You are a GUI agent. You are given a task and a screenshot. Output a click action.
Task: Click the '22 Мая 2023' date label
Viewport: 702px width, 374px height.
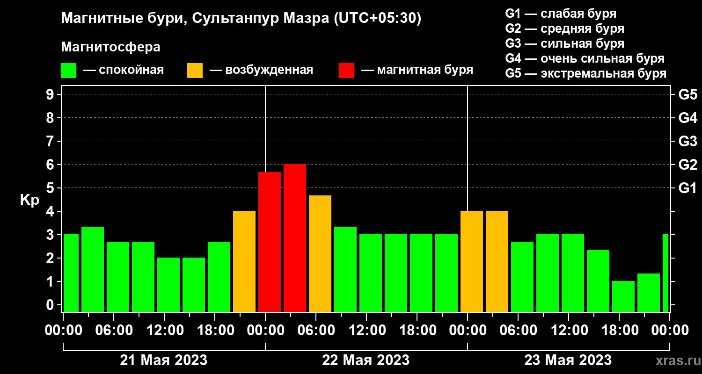[x=366, y=360]
